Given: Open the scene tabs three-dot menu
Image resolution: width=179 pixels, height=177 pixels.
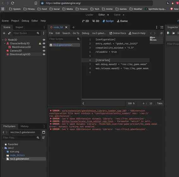Looking at the screenshot, I should pos(157,27).
